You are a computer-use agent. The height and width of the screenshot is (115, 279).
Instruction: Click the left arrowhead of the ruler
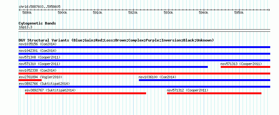tap(19, 10)
